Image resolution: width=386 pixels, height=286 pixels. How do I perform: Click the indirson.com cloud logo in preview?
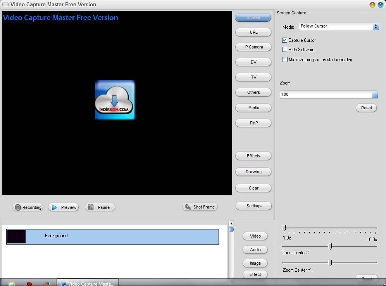(x=115, y=100)
